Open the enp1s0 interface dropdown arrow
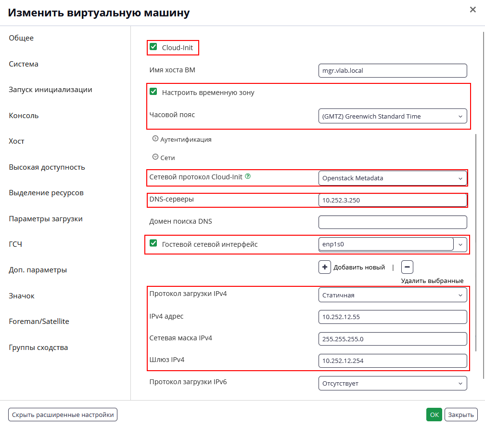This screenshot has width=485, height=429. [x=460, y=244]
